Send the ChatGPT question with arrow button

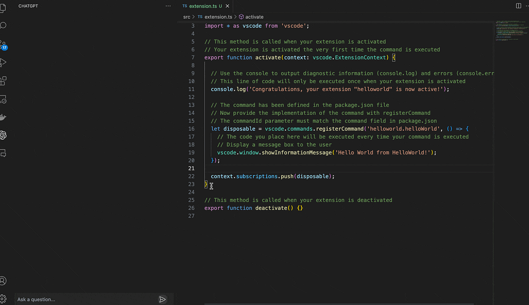[x=162, y=299]
